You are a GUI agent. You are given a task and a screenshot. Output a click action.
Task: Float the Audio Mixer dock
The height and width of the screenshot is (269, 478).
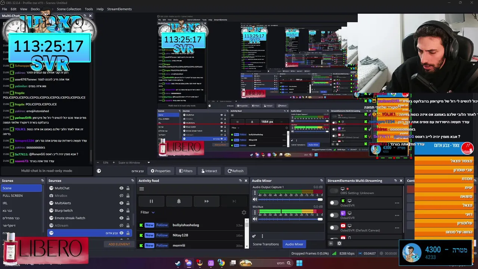pyautogui.click(x=321, y=181)
